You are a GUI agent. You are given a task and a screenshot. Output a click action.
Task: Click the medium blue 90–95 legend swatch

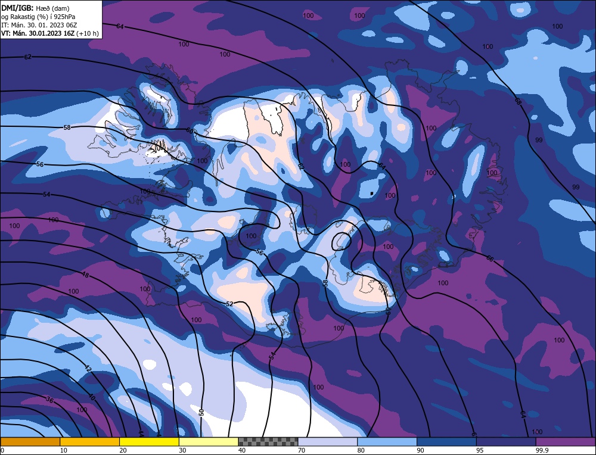(446, 441)
